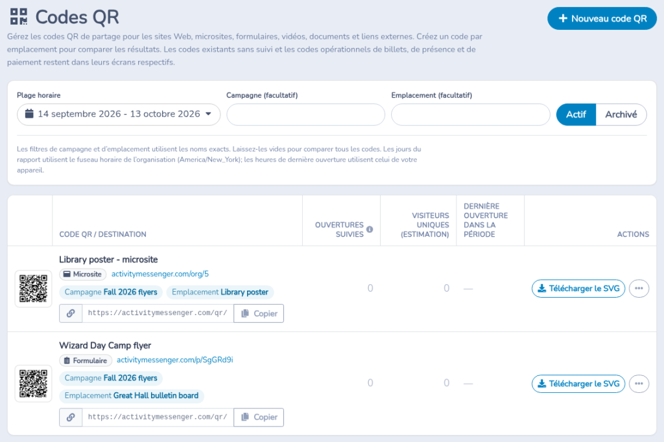Switch to the Archivé codes view

(621, 115)
